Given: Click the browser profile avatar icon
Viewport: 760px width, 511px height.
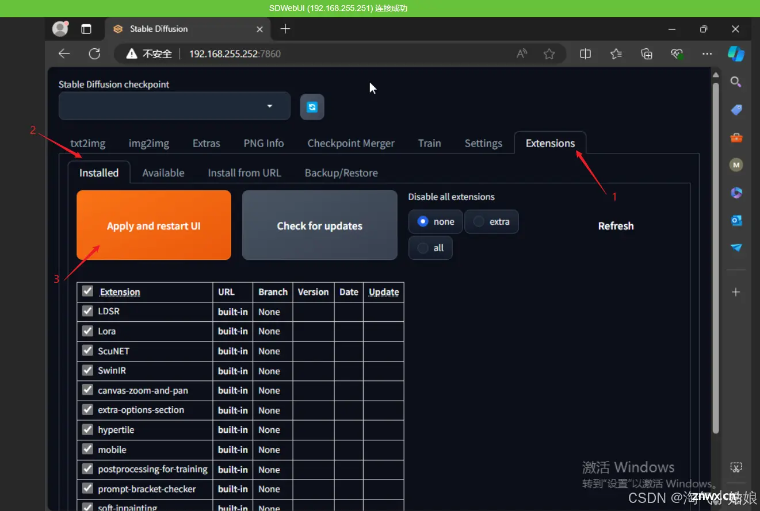Looking at the screenshot, I should (x=60, y=29).
